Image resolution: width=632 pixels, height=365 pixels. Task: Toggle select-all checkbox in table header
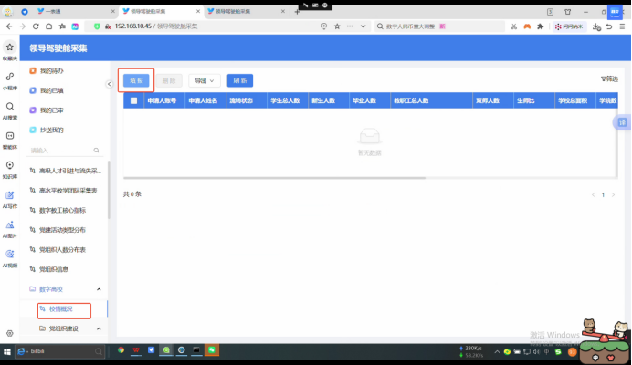click(x=134, y=100)
